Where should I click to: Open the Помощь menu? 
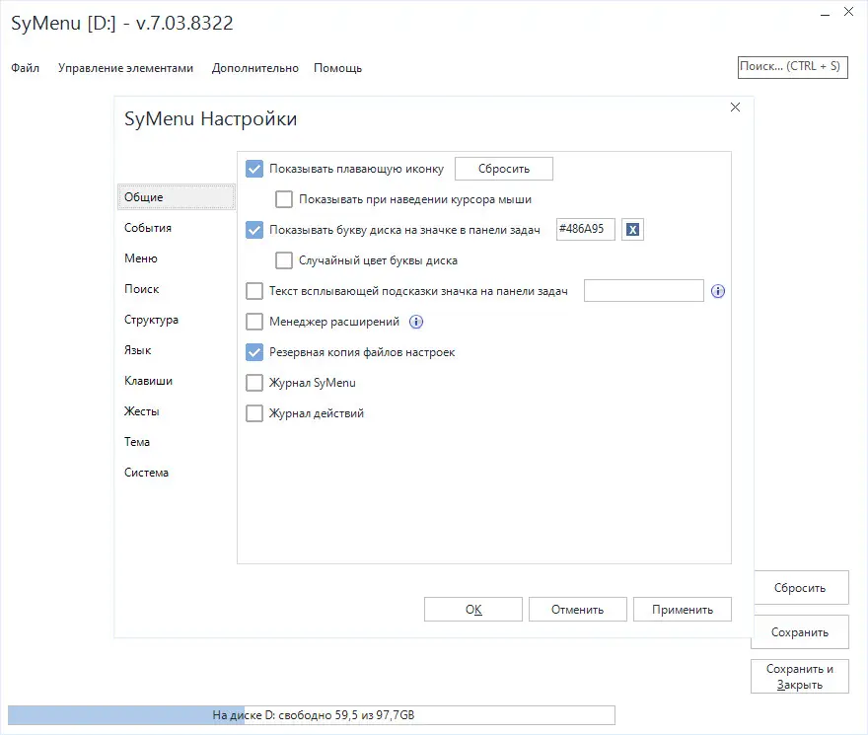[x=337, y=68]
